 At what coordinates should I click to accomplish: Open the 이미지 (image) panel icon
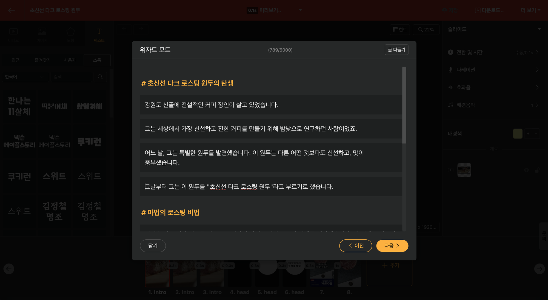click(x=42, y=32)
